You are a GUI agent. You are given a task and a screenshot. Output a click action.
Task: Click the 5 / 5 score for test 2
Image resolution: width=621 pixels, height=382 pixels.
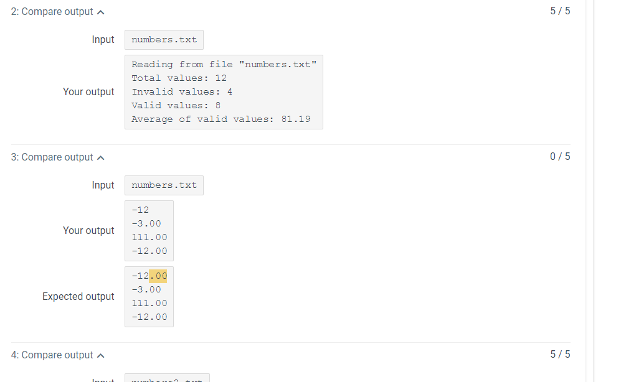point(560,11)
